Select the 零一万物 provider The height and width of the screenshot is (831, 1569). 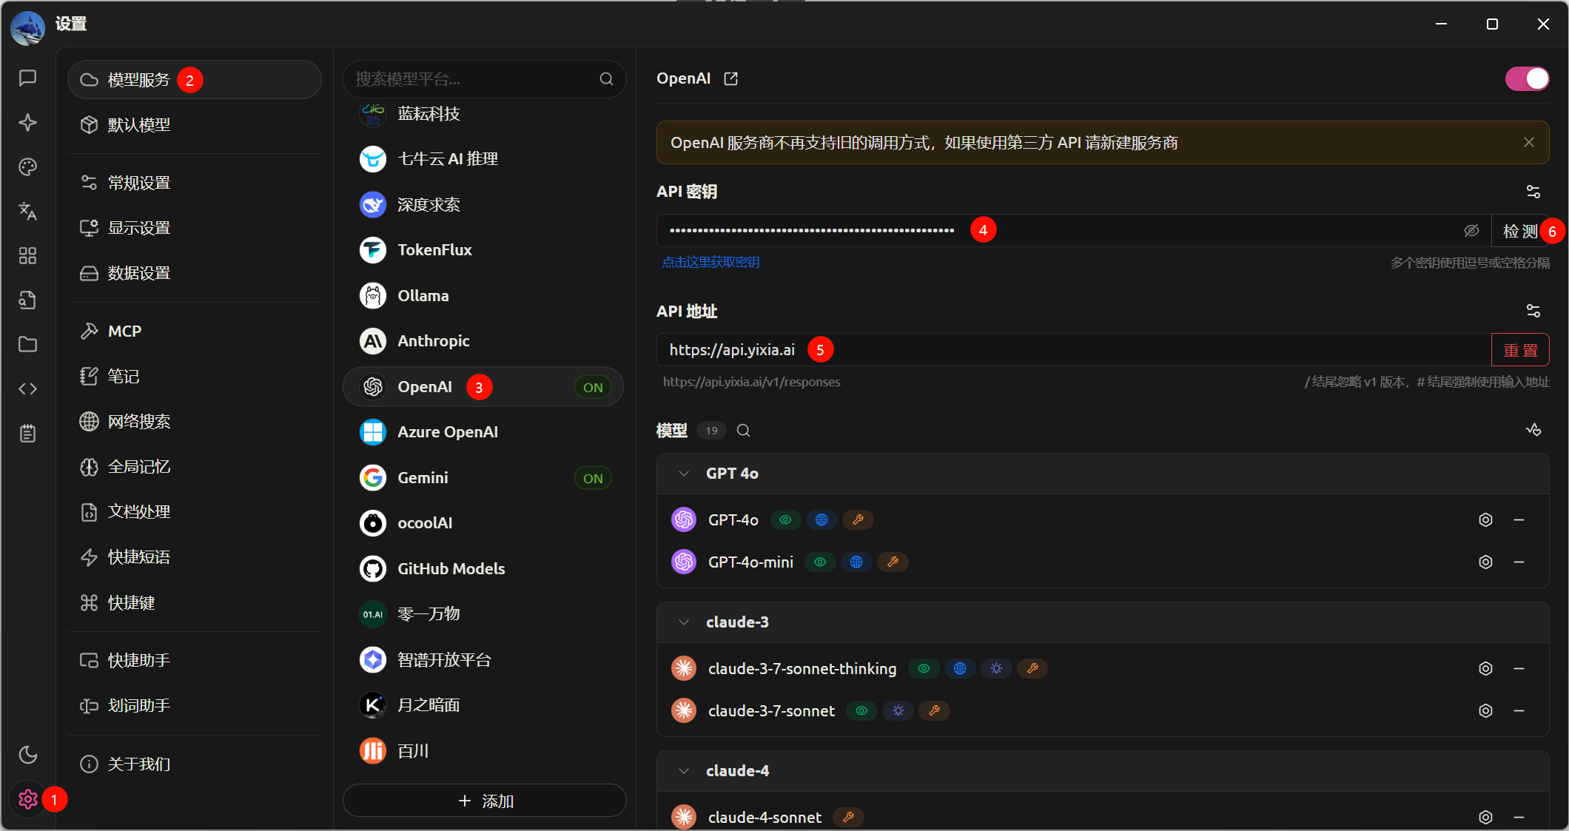point(483,614)
